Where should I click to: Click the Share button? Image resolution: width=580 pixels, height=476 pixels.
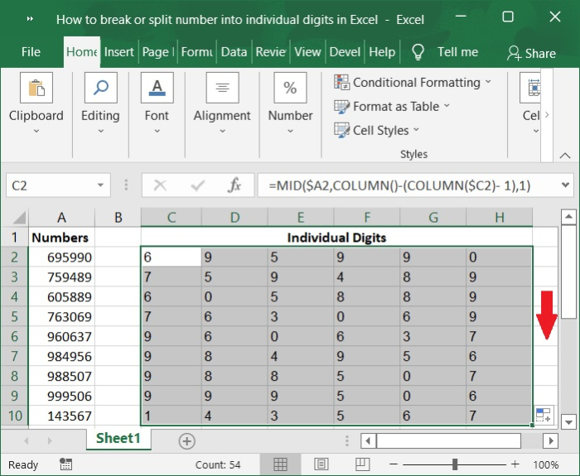tap(531, 53)
